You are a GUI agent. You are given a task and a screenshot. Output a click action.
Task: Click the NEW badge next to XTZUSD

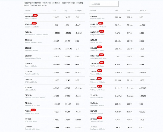point(100,118)
